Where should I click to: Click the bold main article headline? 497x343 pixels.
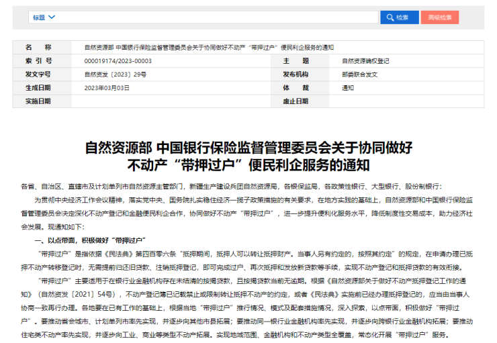[248, 156]
